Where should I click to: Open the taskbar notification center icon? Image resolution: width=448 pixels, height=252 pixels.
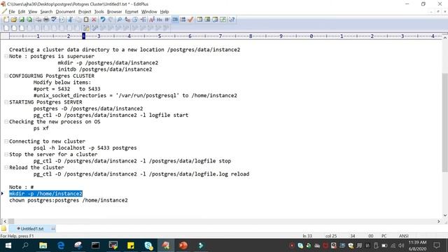click(x=437, y=246)
